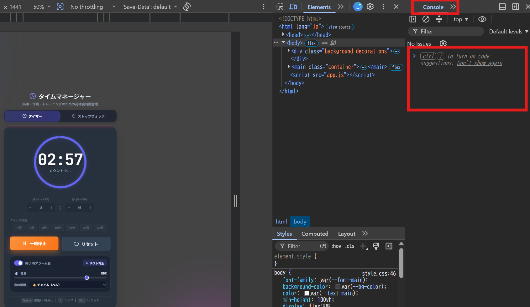Click the リセット reset button
Screen dimensions: 530x307
pos(86,244)
